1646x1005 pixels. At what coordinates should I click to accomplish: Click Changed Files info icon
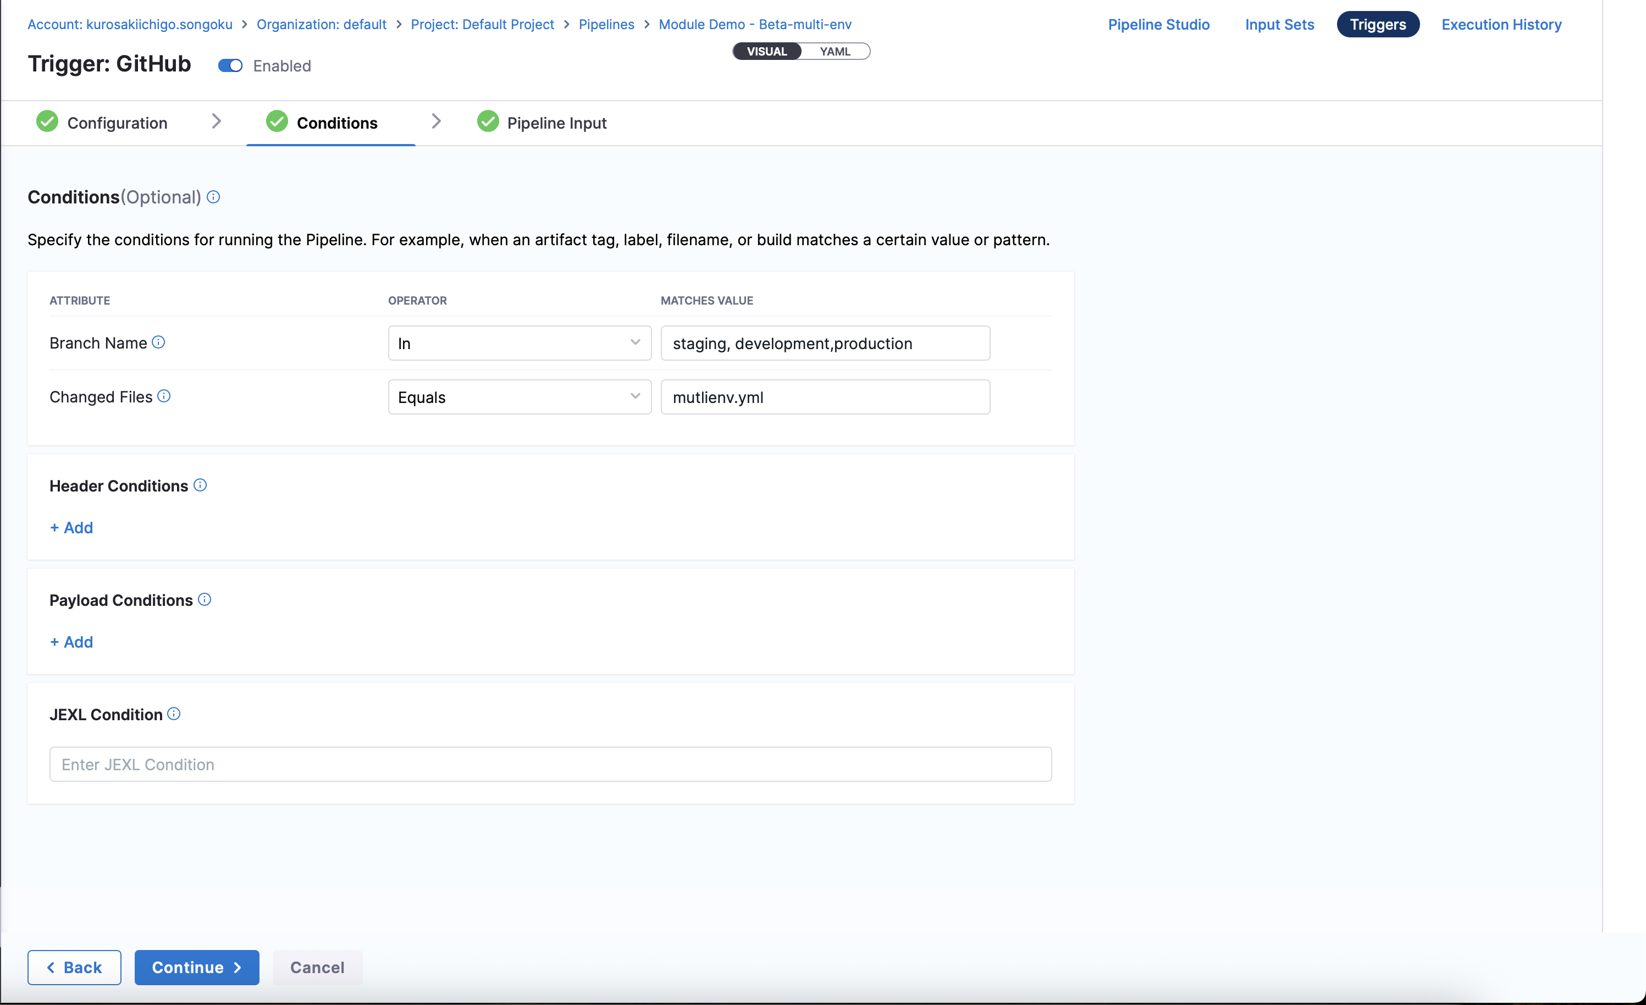[x=164, y=396]
